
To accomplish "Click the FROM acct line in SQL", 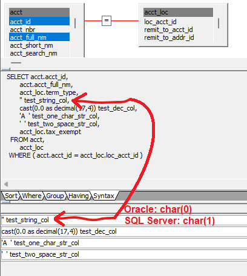I will (27, 140).
